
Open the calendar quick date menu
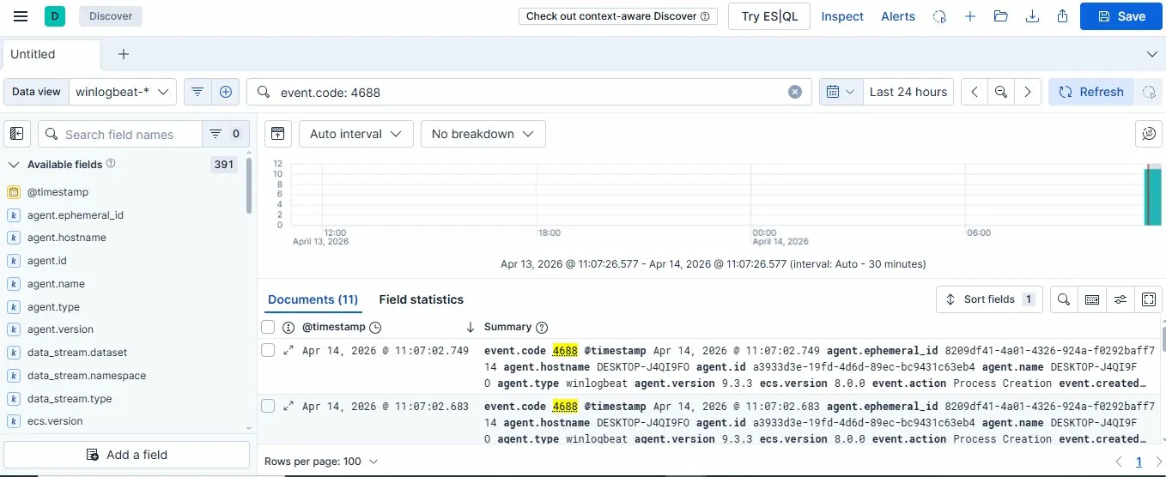[841, 92]
